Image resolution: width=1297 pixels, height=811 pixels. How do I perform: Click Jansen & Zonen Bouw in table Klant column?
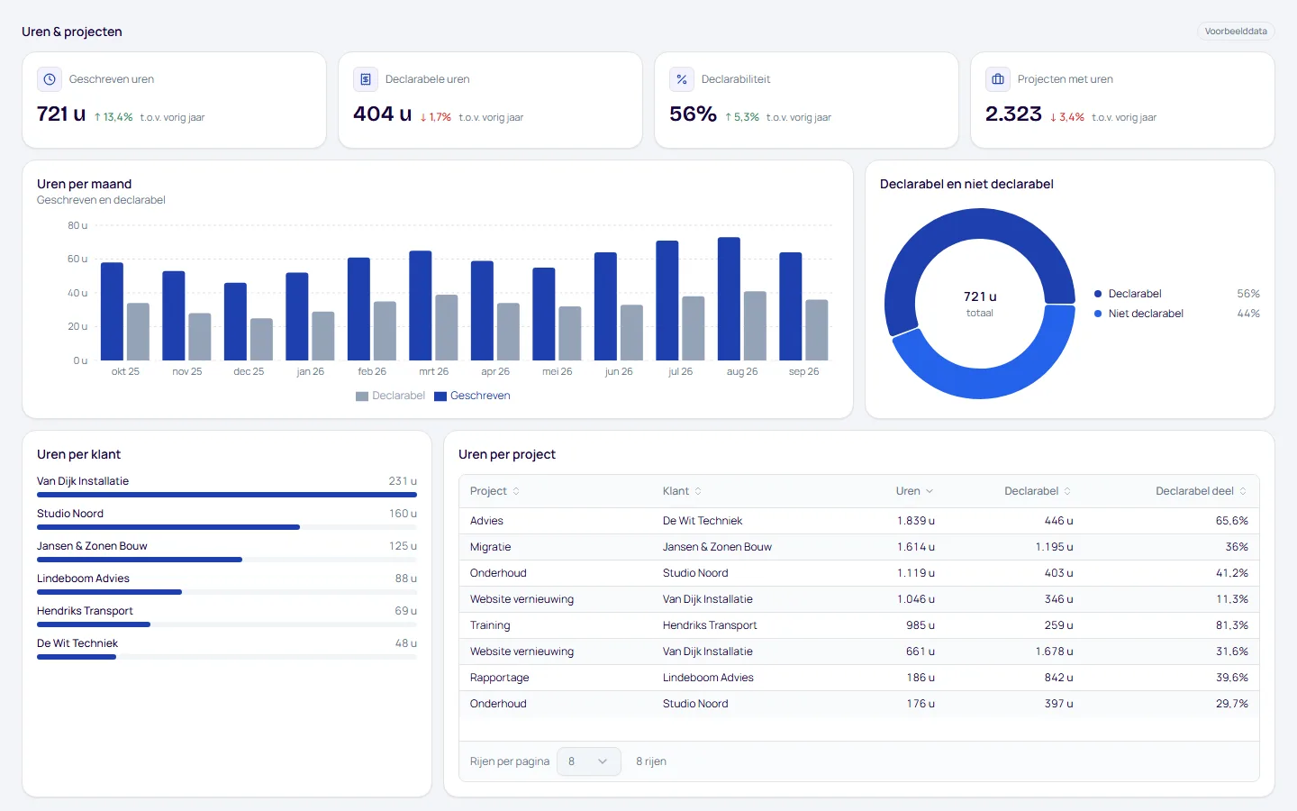click(717, 547)
